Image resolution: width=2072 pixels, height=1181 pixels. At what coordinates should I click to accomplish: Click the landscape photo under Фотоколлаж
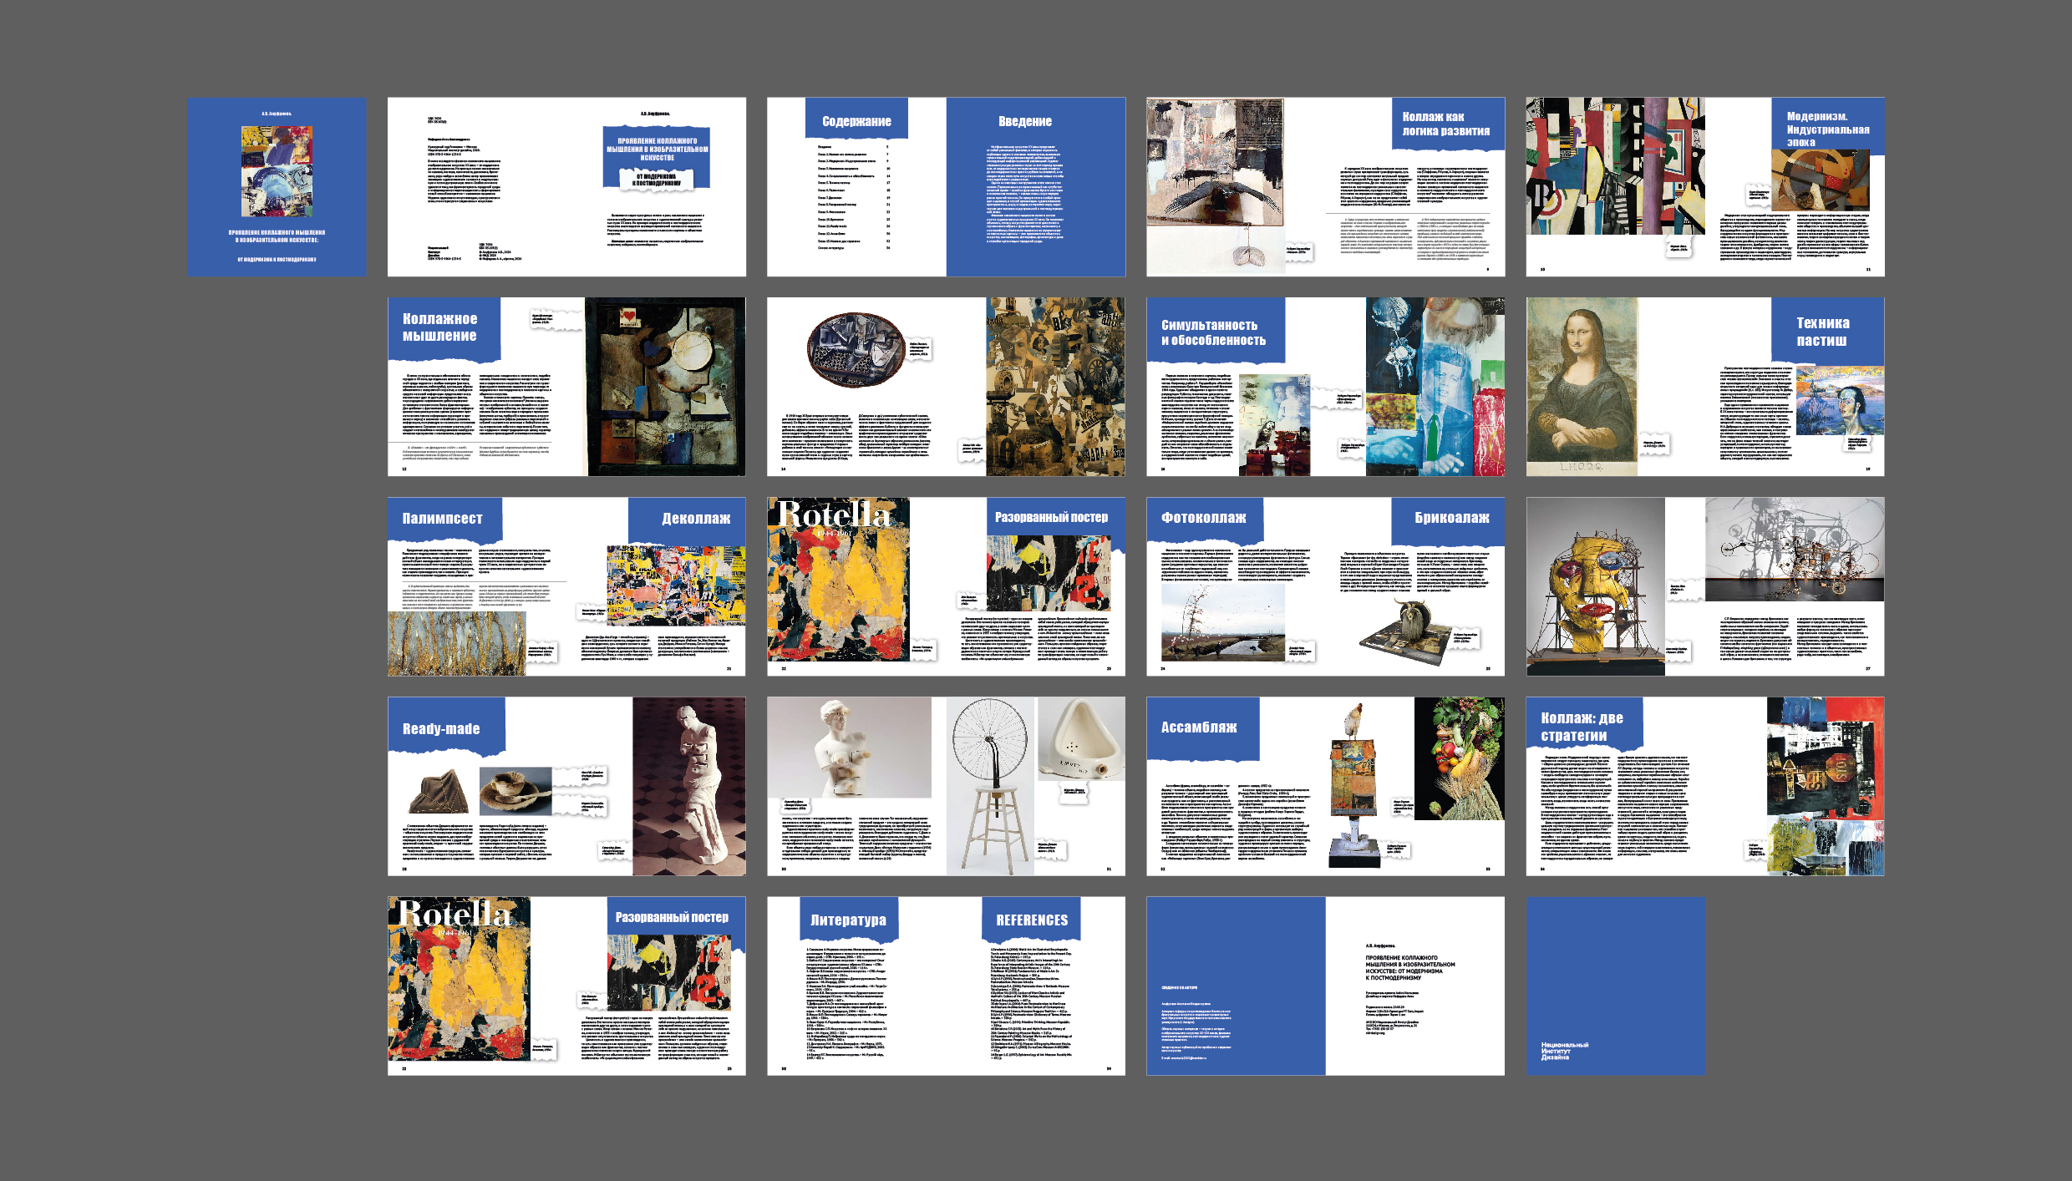tap(1222, 622)
